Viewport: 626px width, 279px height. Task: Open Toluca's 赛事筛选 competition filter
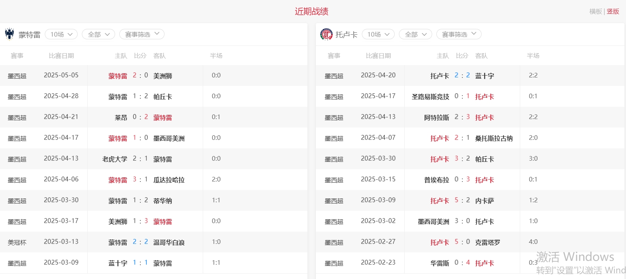point(459,34)
